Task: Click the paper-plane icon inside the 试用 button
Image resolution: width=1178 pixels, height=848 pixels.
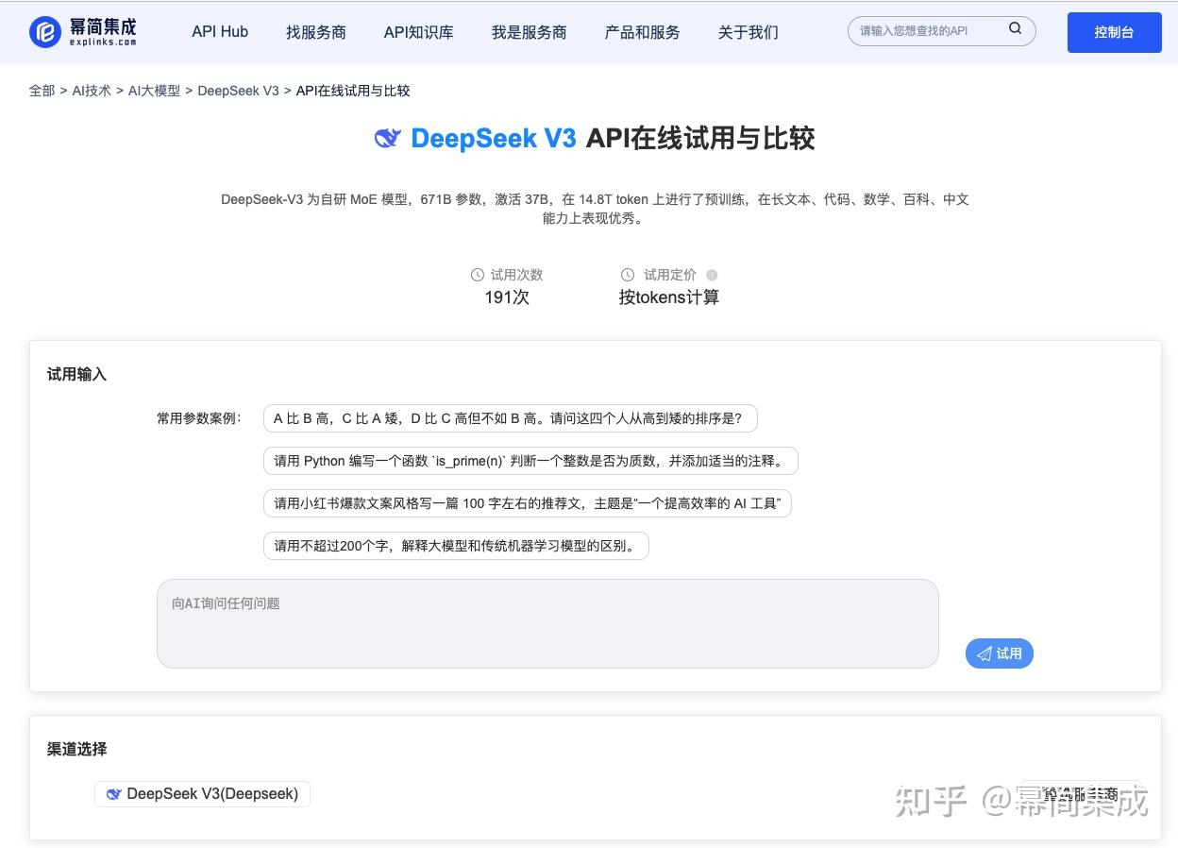Action: tap(985, 653)
